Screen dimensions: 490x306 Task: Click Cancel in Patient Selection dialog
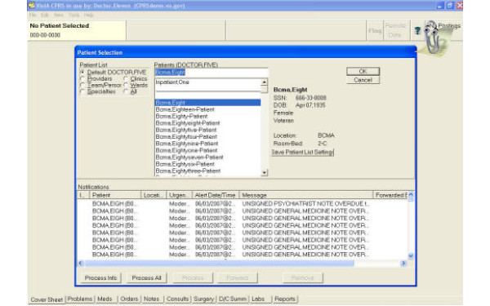coord(363,80)
